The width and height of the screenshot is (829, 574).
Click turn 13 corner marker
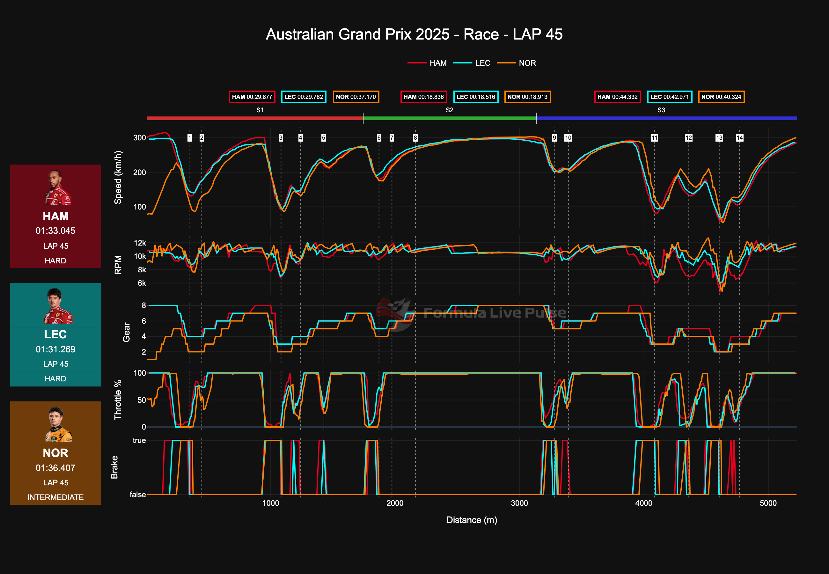[719, 138]
